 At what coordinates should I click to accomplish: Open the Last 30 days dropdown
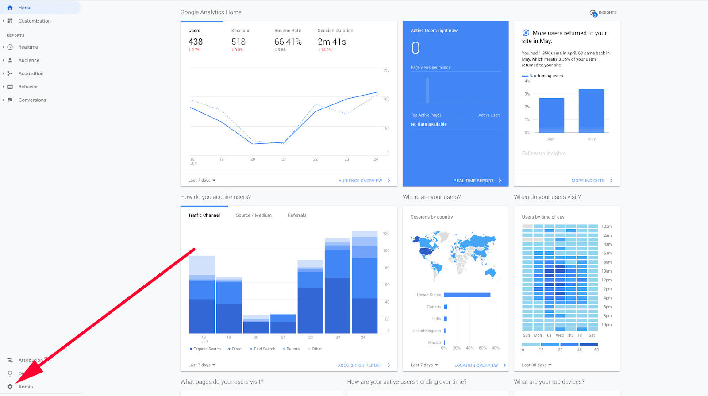click(537, 365)
